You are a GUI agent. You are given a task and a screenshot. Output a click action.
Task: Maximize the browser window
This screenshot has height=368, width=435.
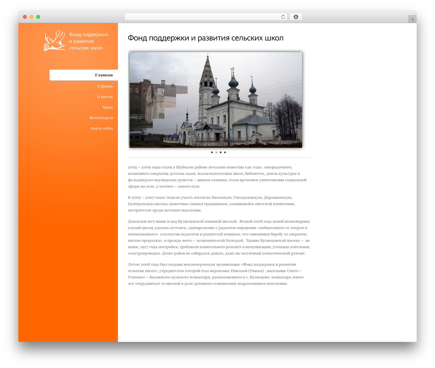(38, 17)
